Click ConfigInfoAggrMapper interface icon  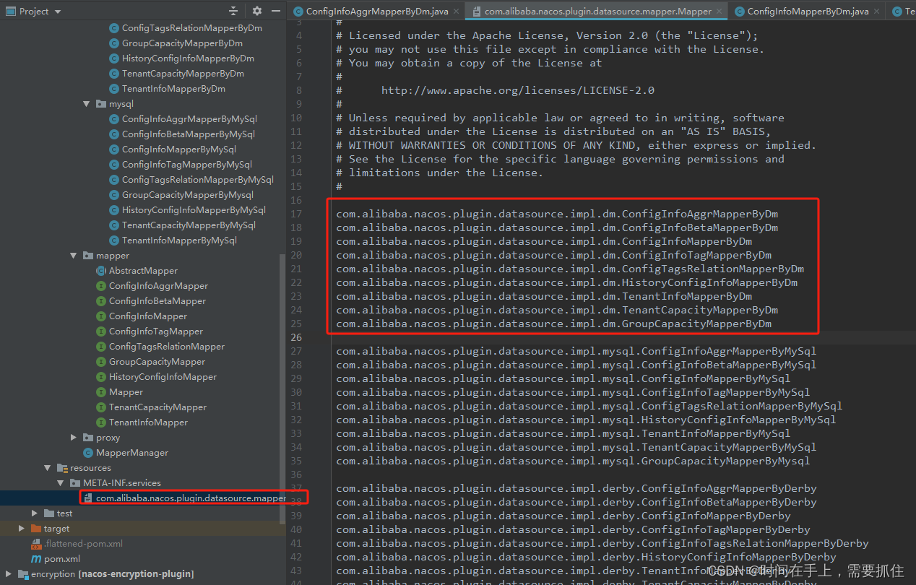pyautogui.click(x=101, y=286)
